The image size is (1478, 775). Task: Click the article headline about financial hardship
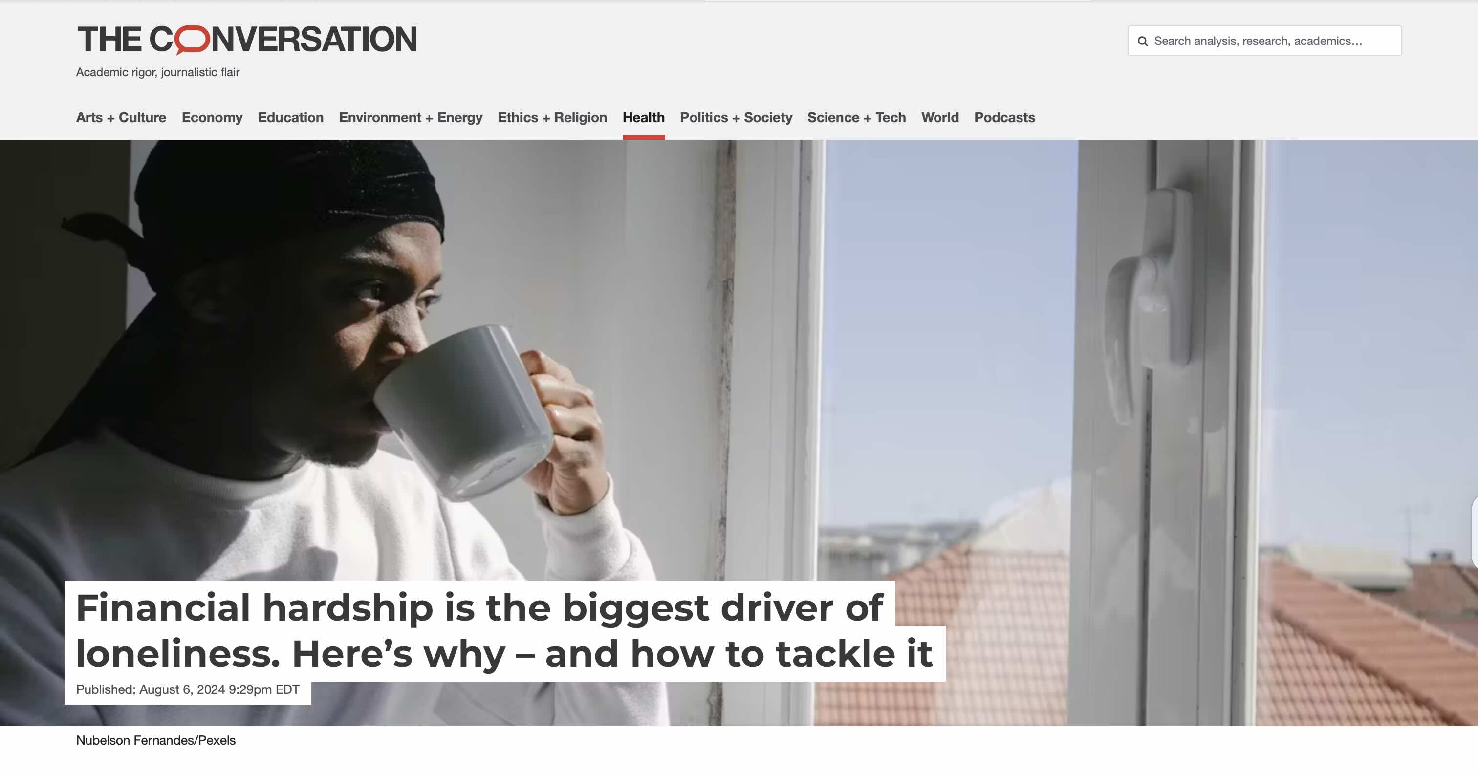tap(504, 631)
